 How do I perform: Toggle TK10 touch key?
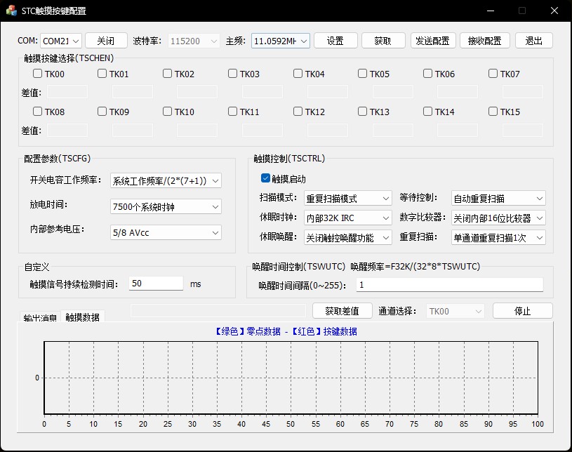pyautogui.click(x=168, y=112)
